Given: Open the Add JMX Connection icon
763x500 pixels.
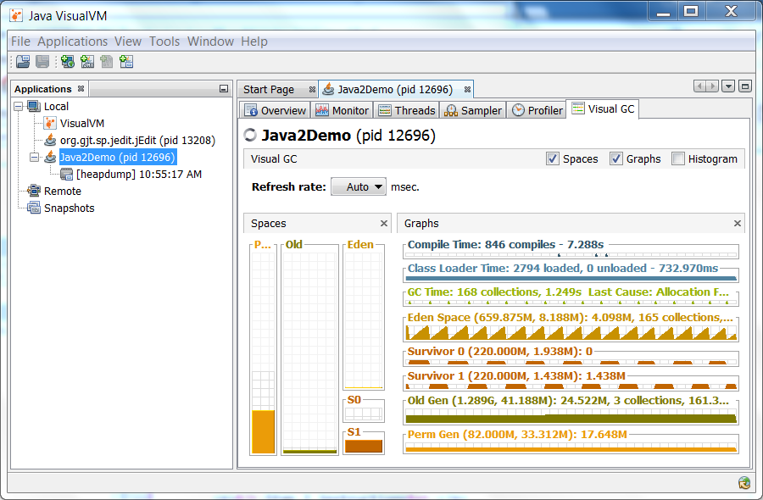Looking at the screenshot, I should pos(86,61).
